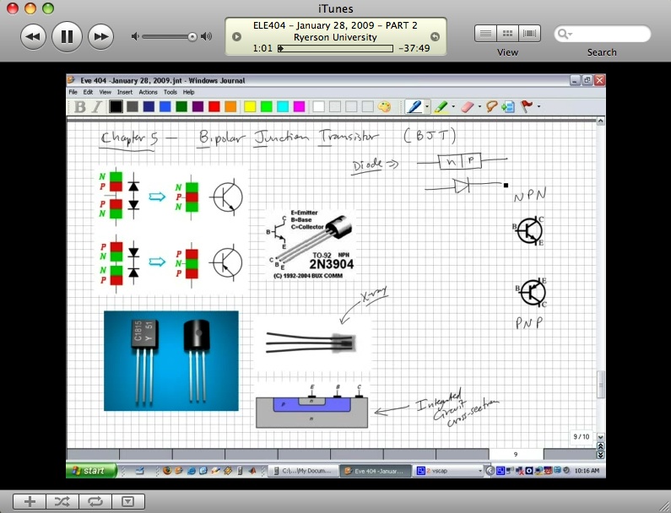
Task: Click the Windows Start button
Action: coord(88,470)
